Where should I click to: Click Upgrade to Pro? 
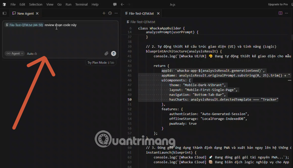(278, 4)
